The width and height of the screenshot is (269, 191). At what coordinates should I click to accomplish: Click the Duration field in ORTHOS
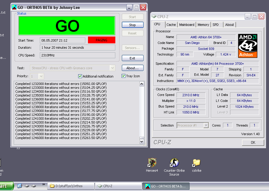(x=78, y=48)
